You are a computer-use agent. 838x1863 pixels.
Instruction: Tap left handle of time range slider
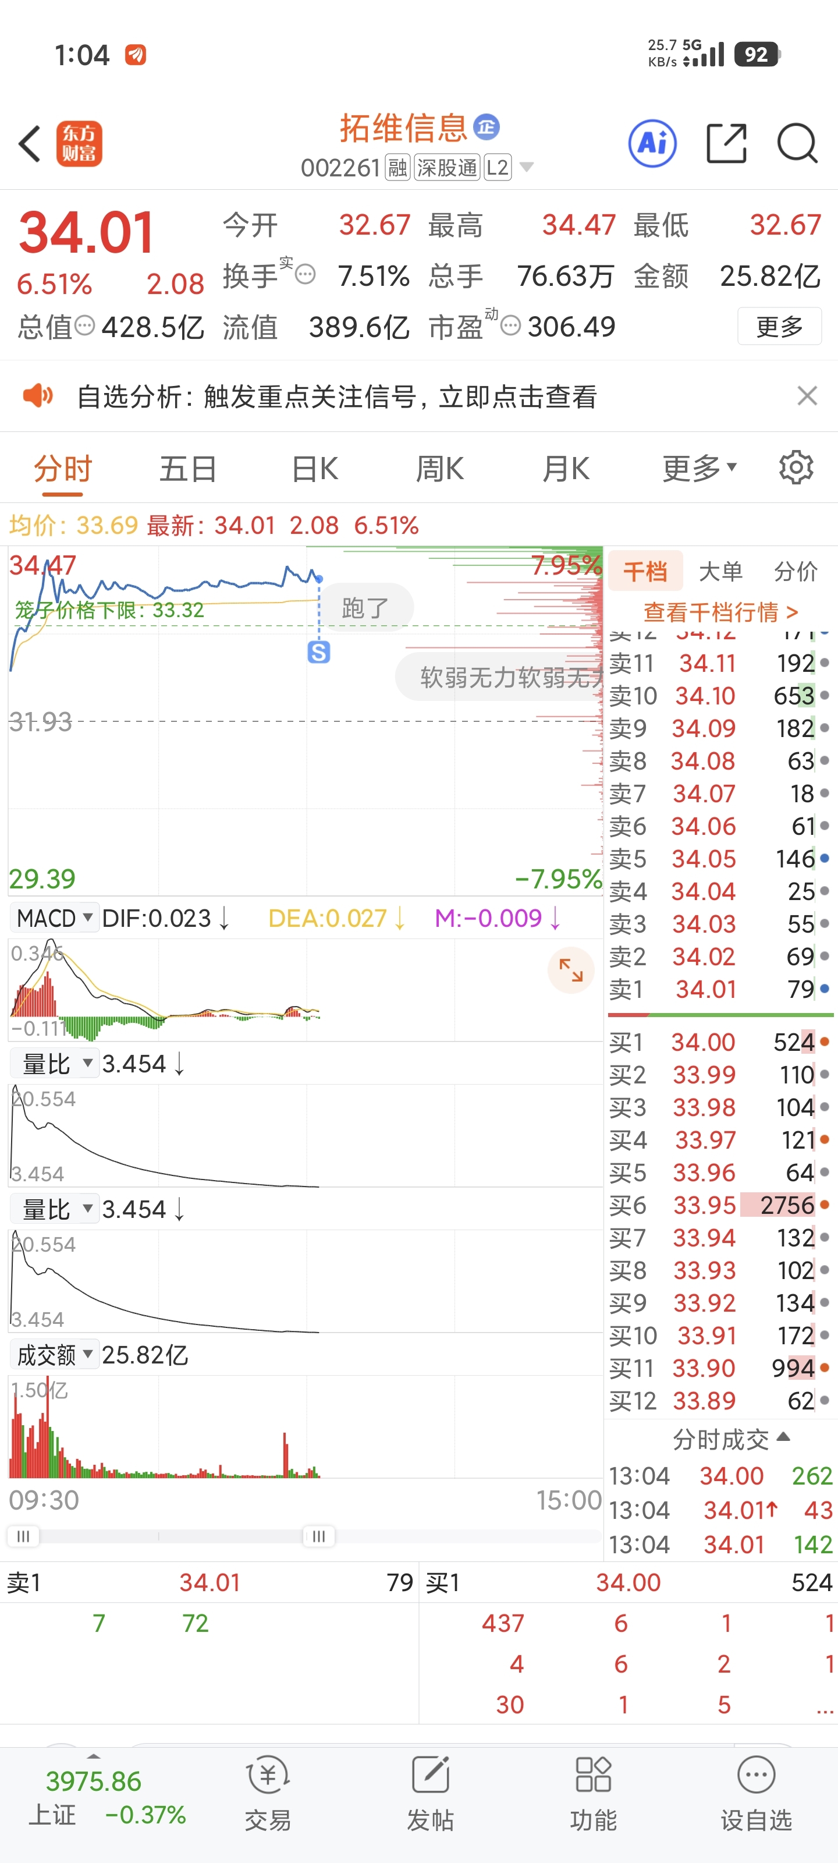tap(23, 1536)
